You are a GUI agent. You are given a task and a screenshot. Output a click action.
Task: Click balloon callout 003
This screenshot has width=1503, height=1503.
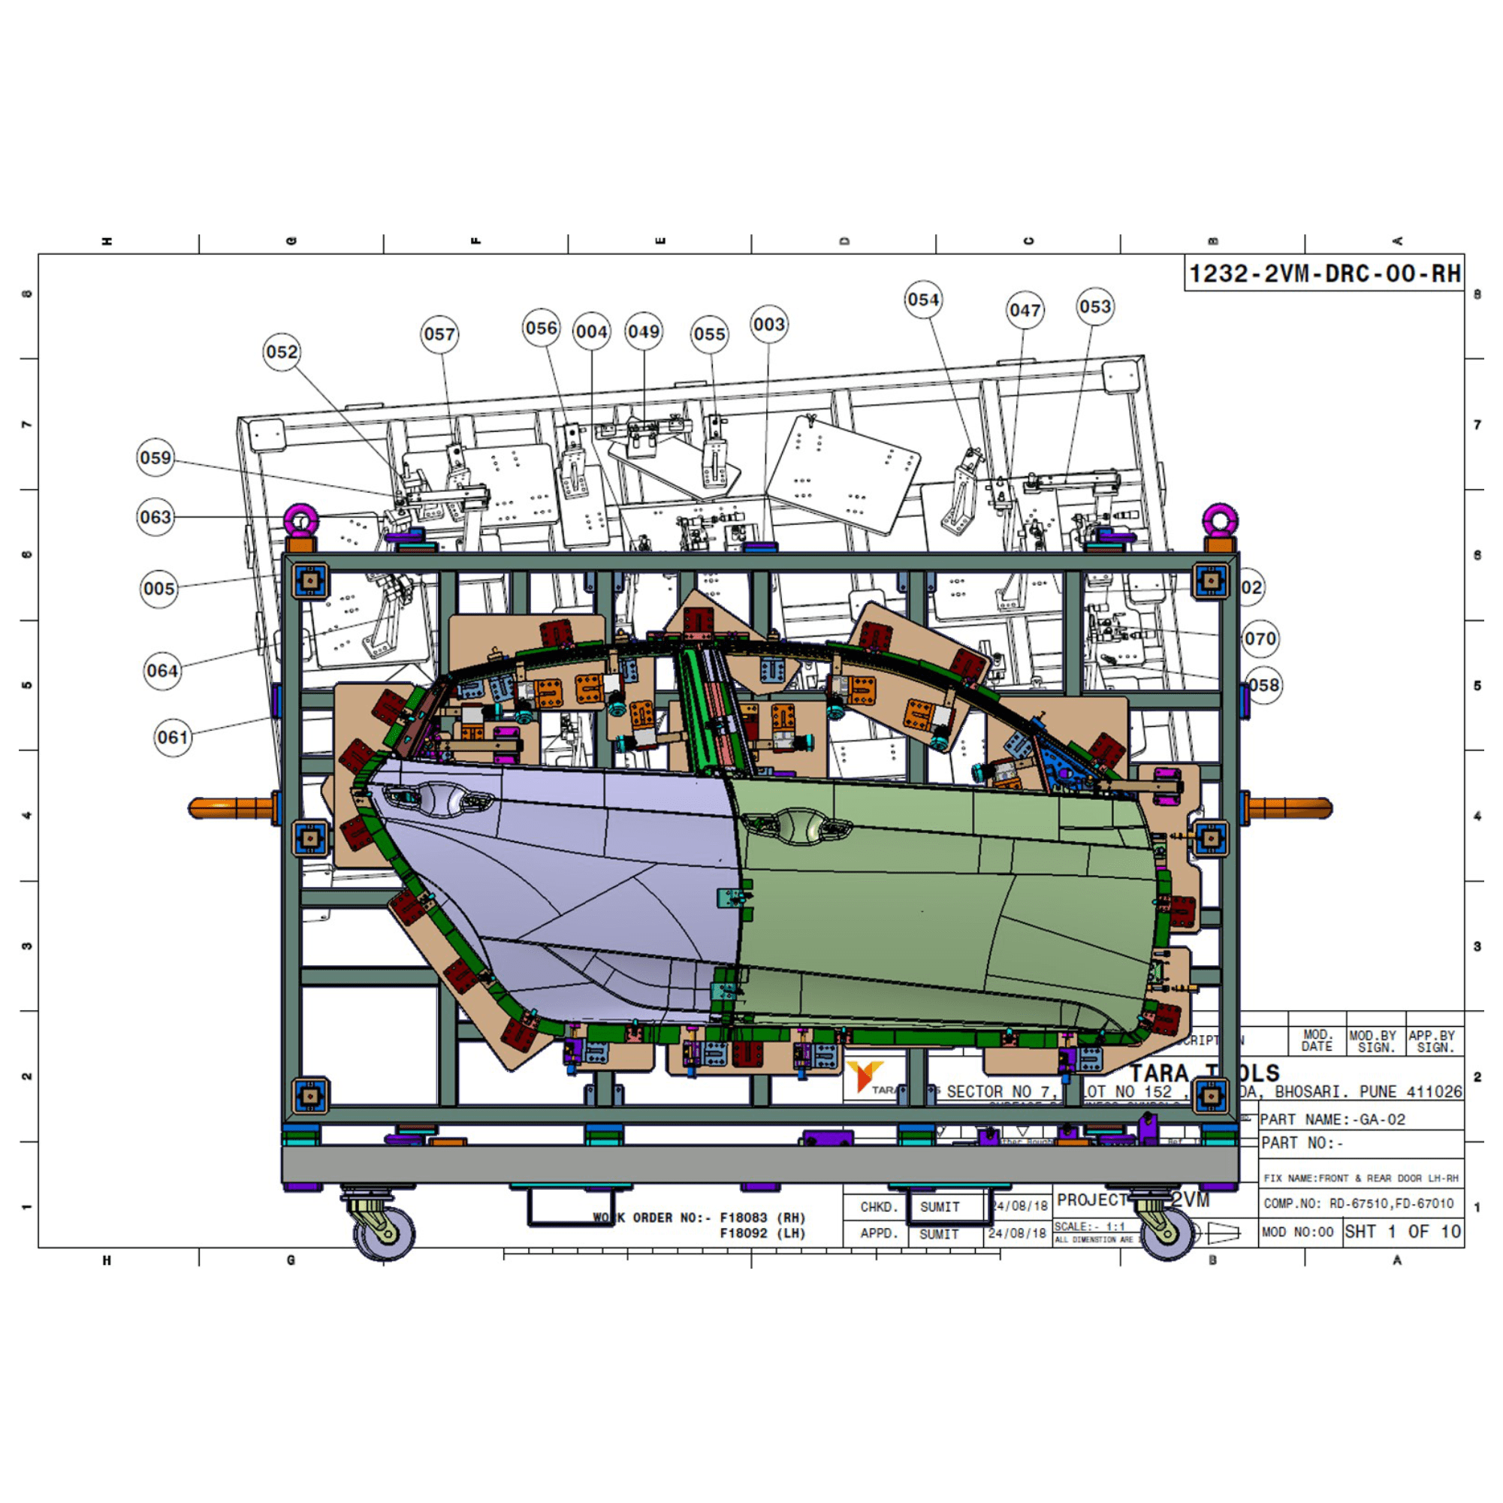point(769,324)
